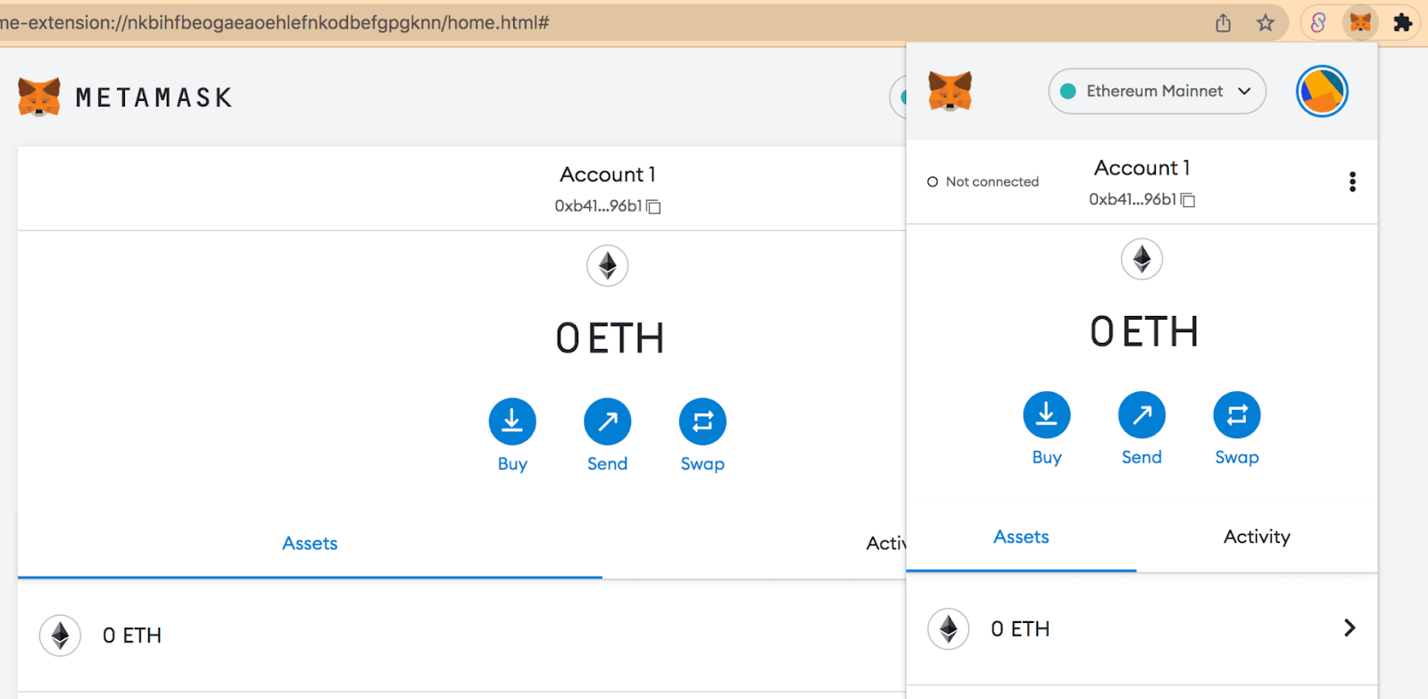Click the 0 ETH text in main assets list

point(132,636)
